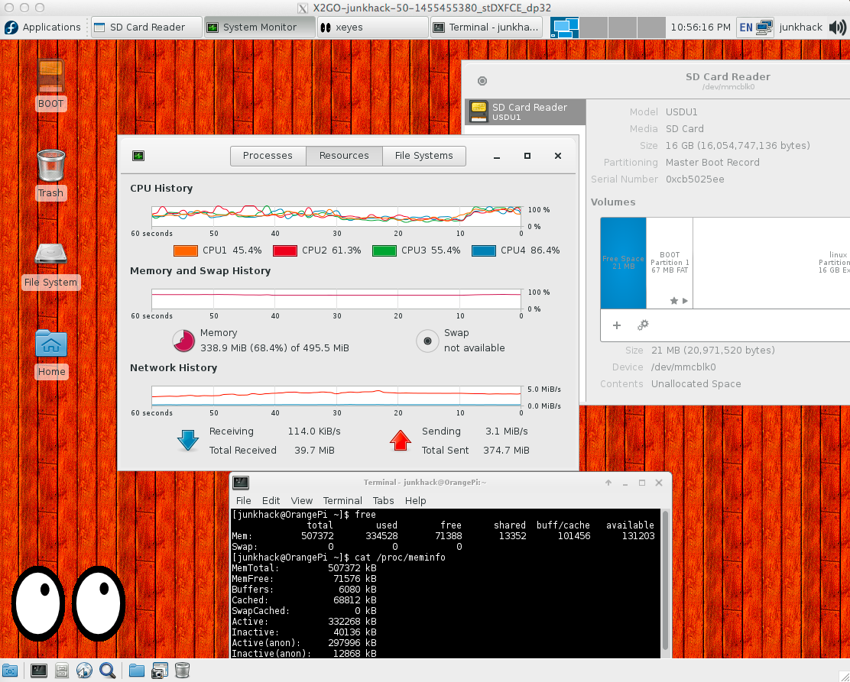The width and height of the screenshot is (850, 682).
Task: Select SD Card Reader in the device list
Action: 525,112
